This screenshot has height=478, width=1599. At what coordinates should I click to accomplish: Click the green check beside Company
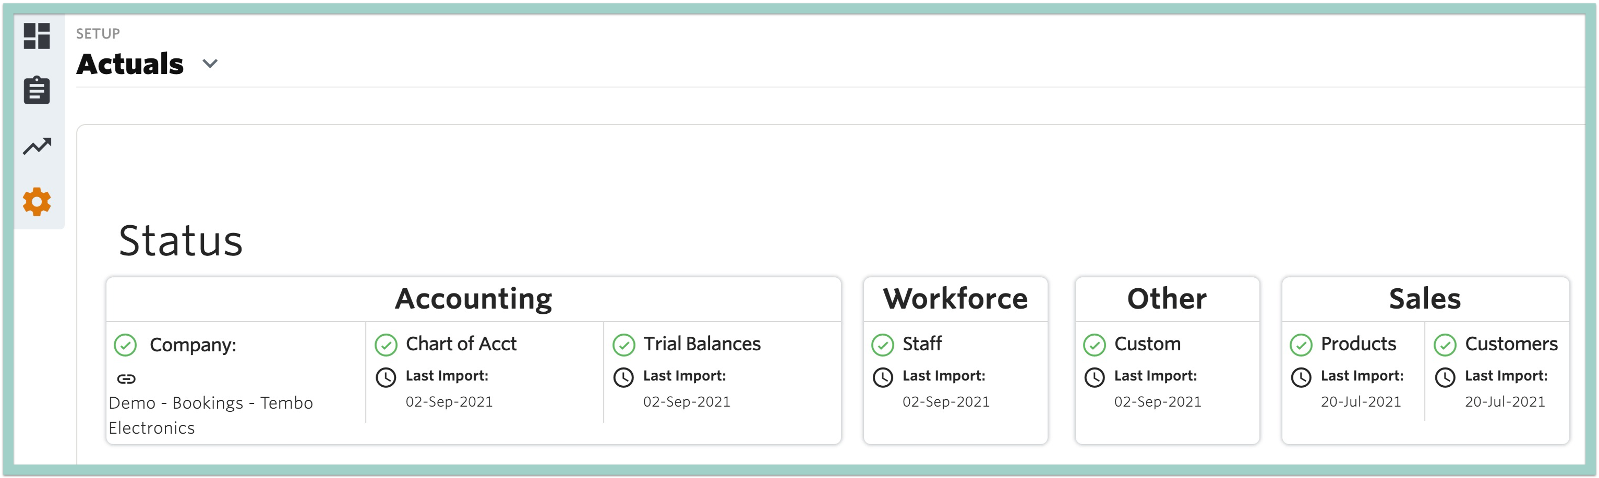(x=125, y=345)
